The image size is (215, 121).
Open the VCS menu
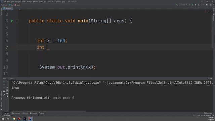53,2
